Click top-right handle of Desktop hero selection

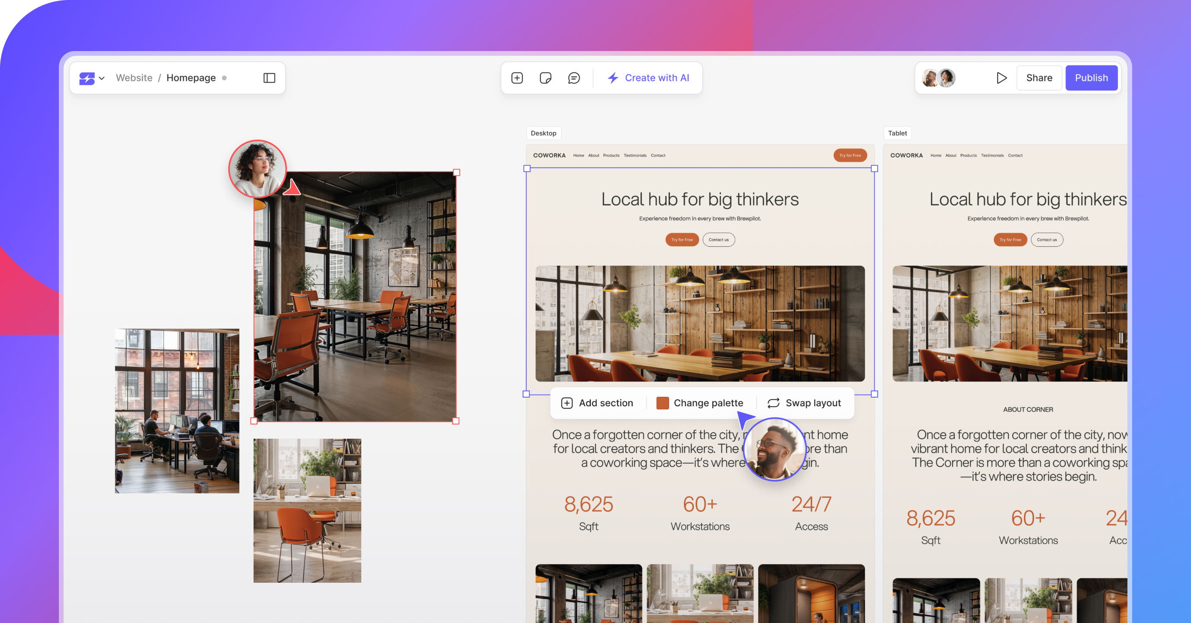tap(874, 169)
